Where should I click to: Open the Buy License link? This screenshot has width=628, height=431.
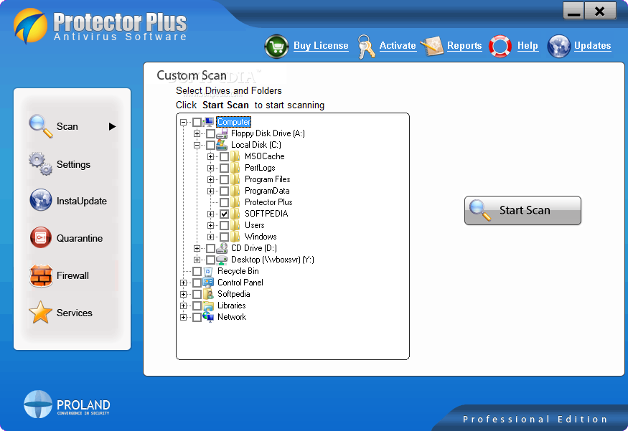pos(321,46)
